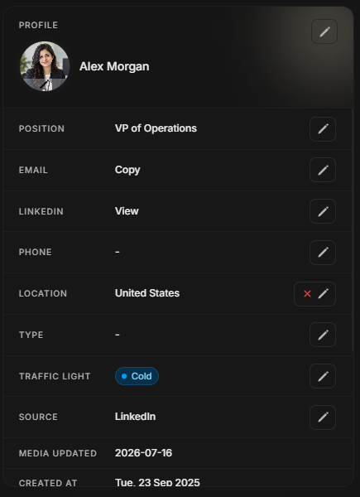Viewport: 360px width, 497px height.
Task: Click the Cold traffic light badge
Action: pyautogui.click(x=137, y=376)
